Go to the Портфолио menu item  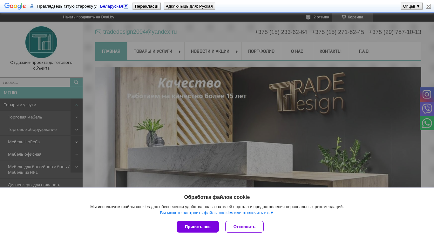click(x=261, y=51)
